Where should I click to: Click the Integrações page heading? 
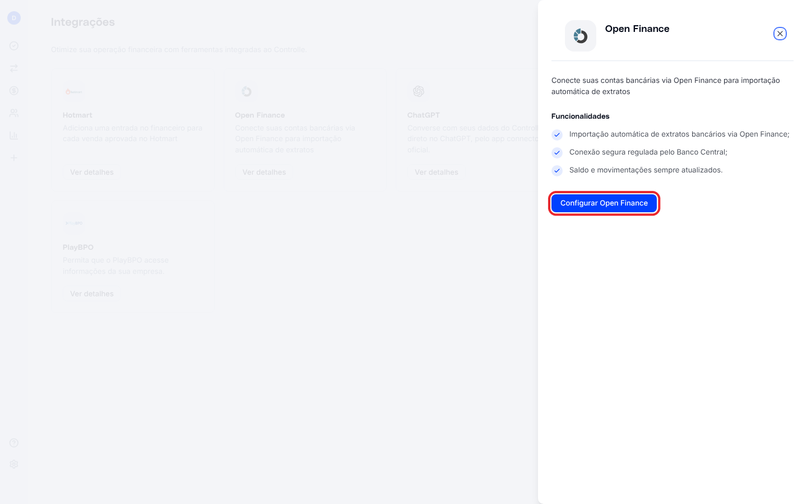tap(83, 22)
